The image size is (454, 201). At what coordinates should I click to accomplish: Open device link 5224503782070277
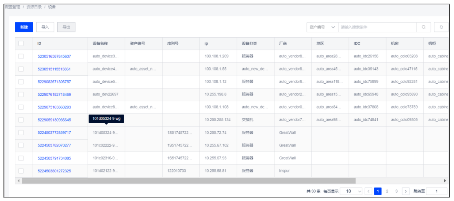54,146
